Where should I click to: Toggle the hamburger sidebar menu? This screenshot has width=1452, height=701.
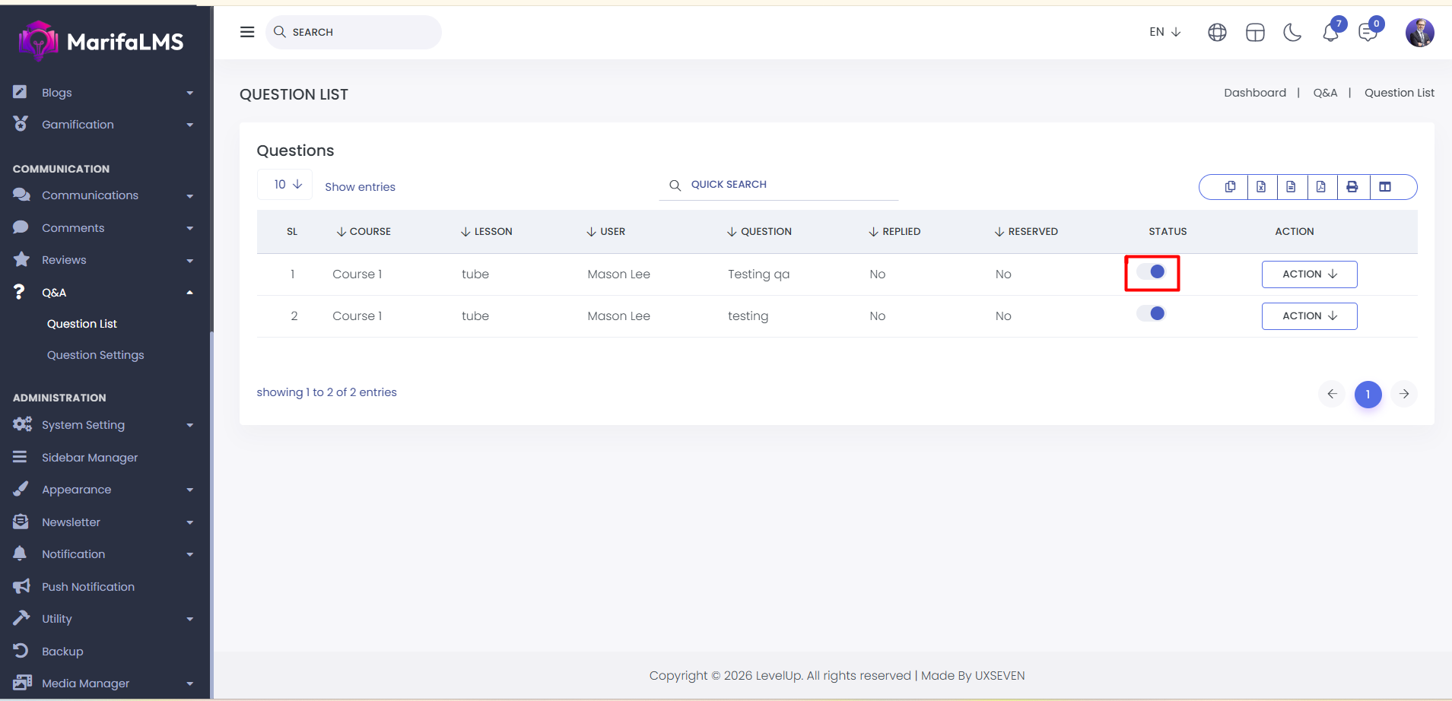click(x=247, y=32)
